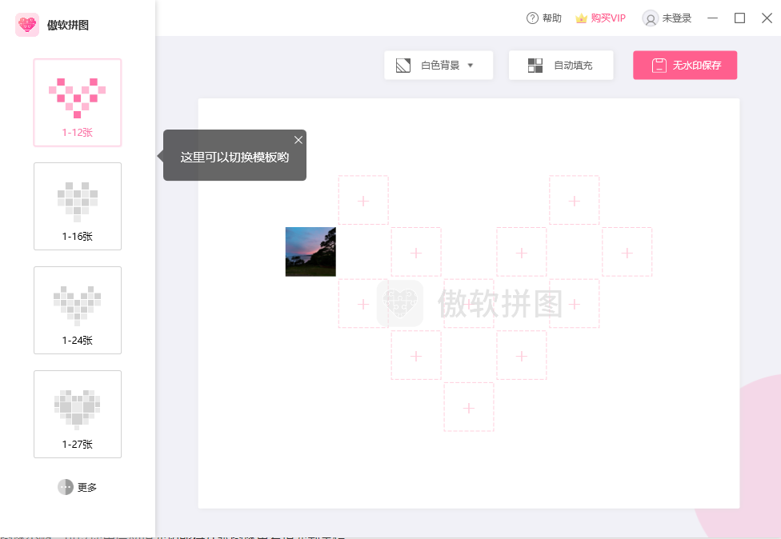The height and width of the screenshot is (539, 781).
Task: Add photo to slot right of sunset photo
Action: pos(416,253)
